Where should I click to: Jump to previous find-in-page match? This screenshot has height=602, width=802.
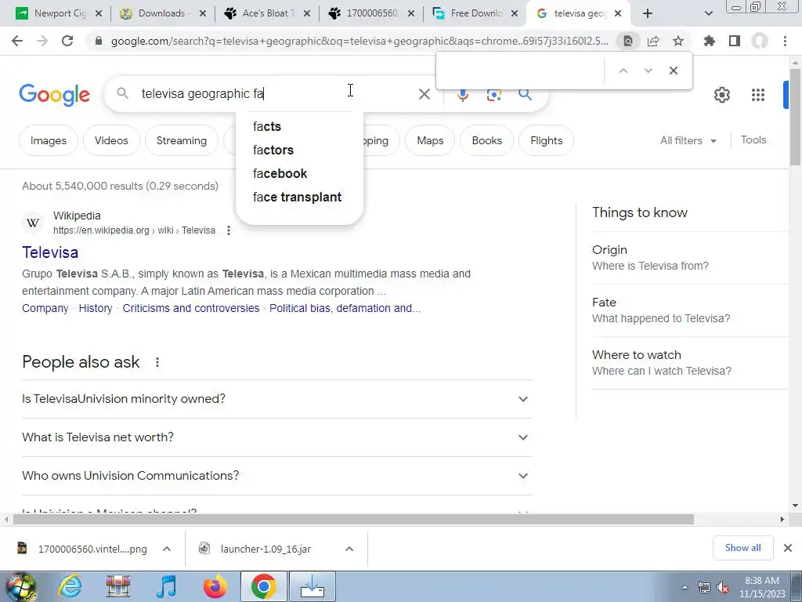tap(623, 71)
